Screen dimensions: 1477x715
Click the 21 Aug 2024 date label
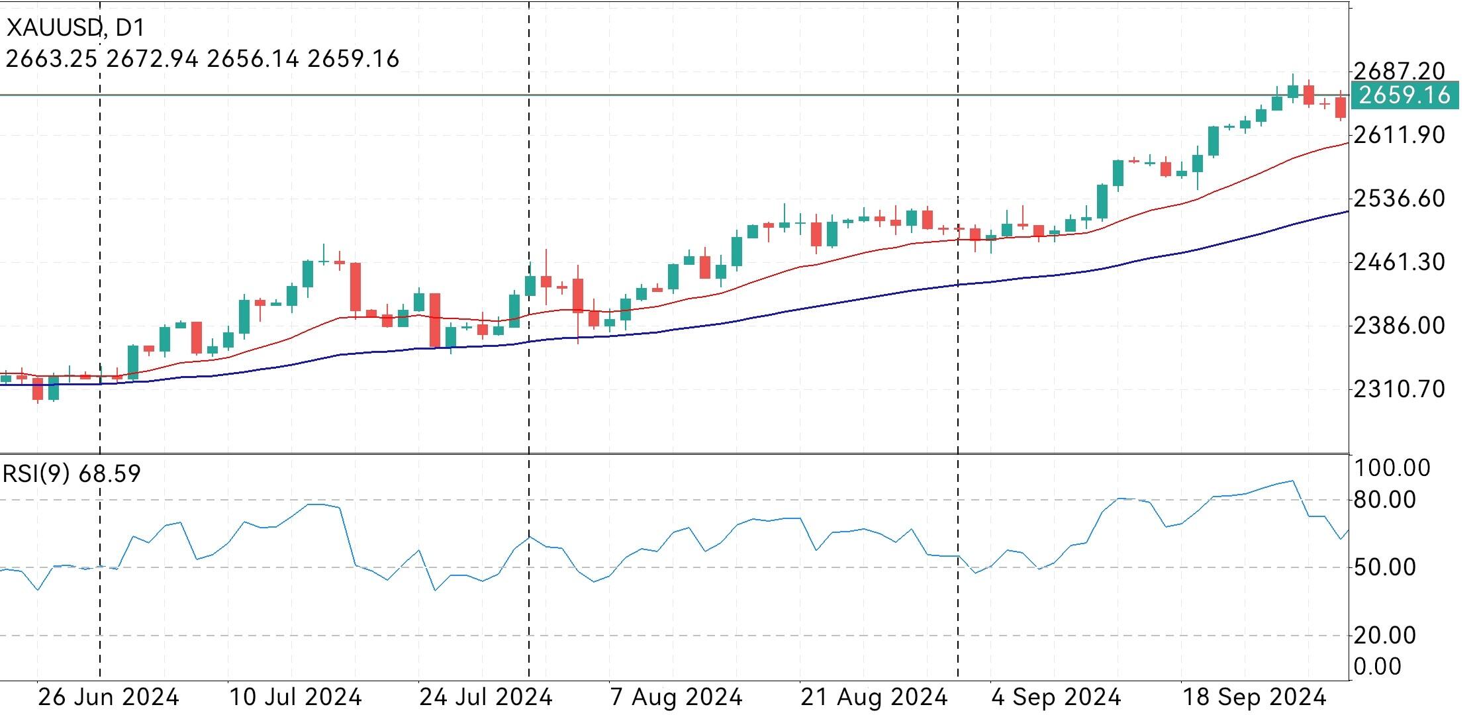874,698
